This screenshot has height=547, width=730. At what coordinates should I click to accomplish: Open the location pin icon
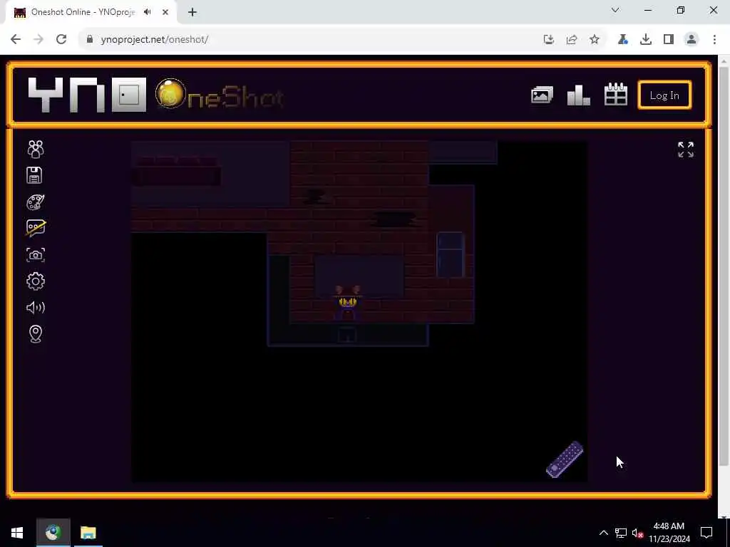tap(36, 334)
